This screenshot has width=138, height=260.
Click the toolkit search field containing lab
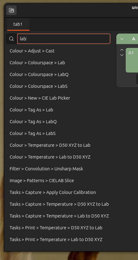(x=64, y=39)
